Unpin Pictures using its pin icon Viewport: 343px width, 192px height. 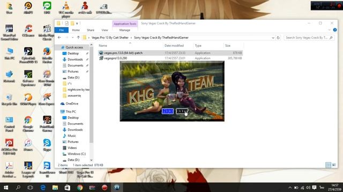pyautogui.click(x=87, y=71)
